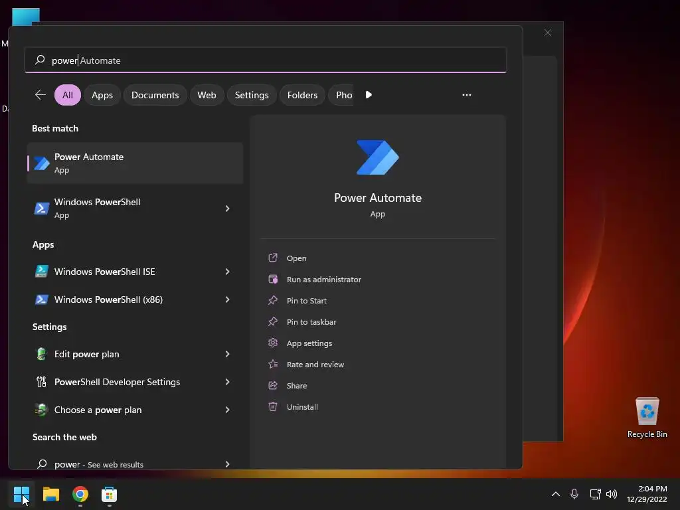
Task: Click volume speaker icon in system tray
Action: tap(612, 494)
